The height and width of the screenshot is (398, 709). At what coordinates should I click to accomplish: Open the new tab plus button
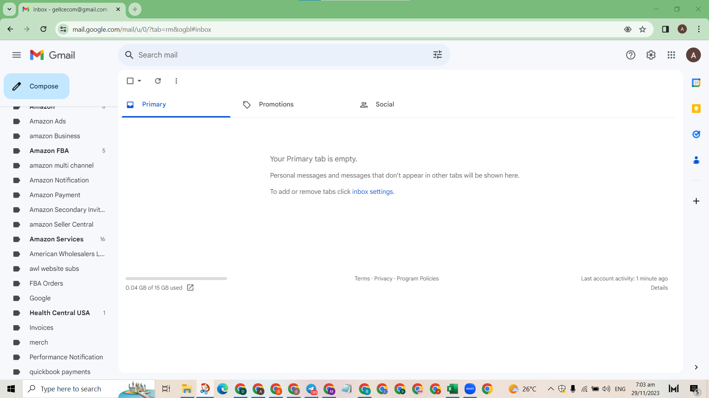pyautogui.click(x=135, y=9)
